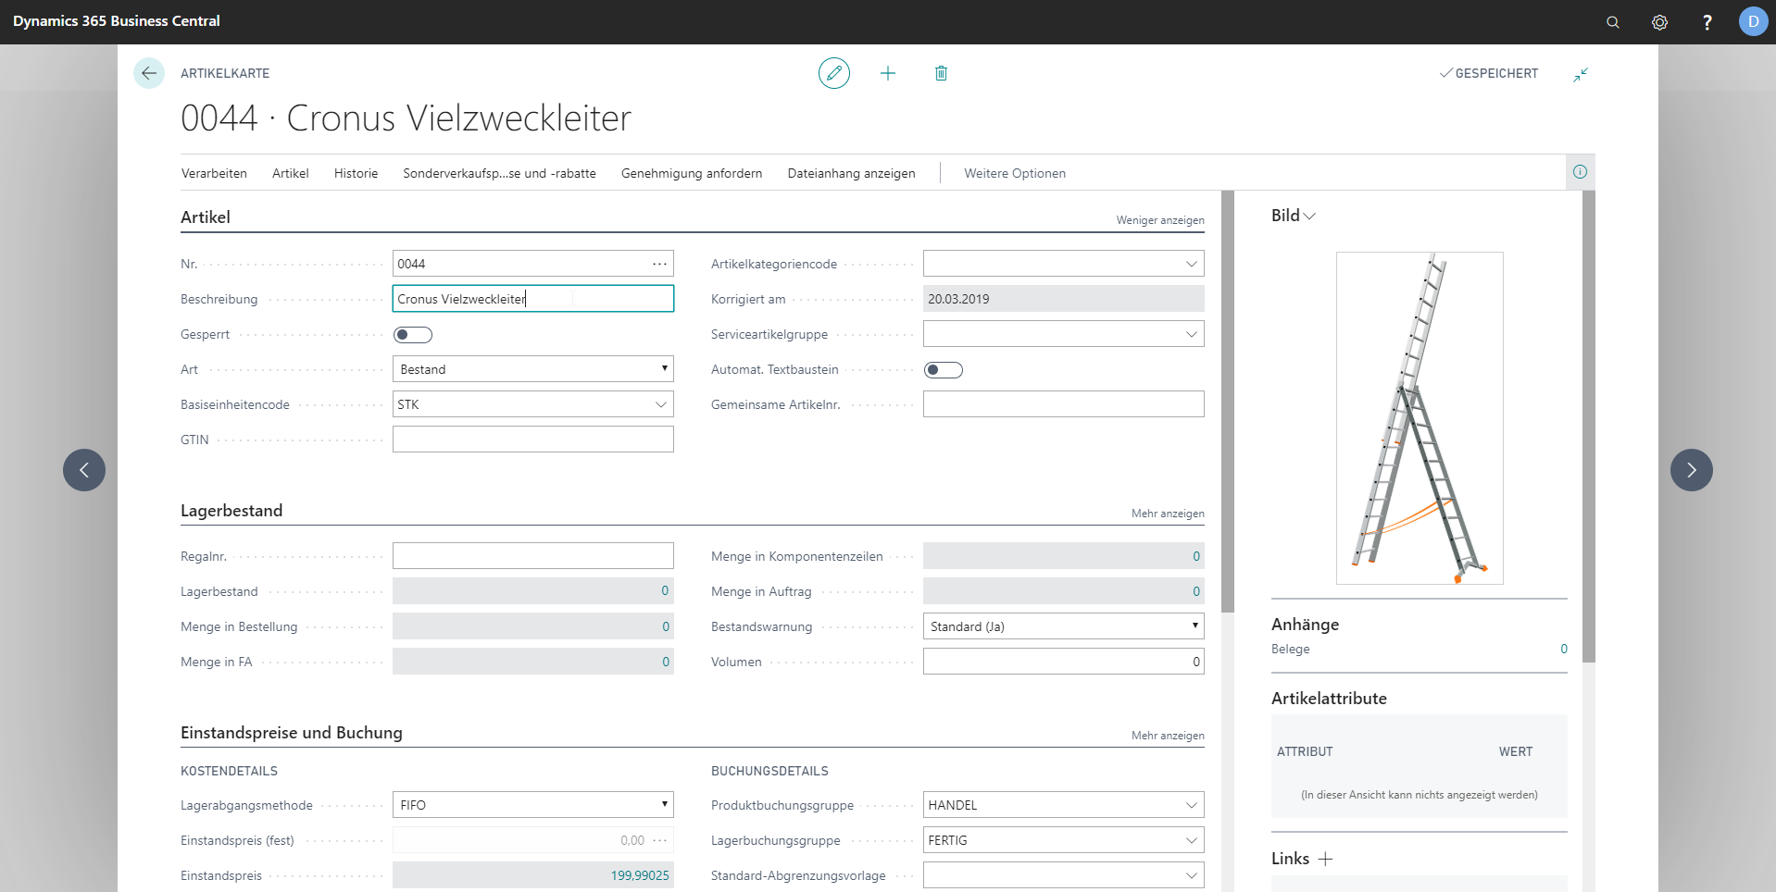The width and height of the screenshot is (1776, 892).
Task: Open Lagerbestand value 0 drilldown
Action: tap(665, 591)
